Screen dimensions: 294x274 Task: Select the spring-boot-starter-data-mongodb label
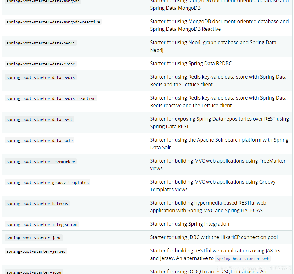43,2
